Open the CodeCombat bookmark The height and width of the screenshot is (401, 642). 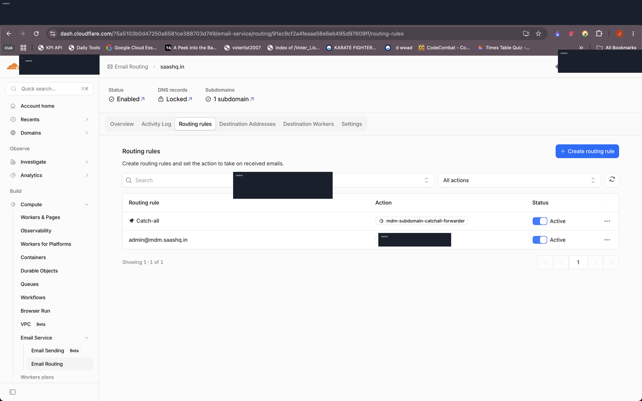point(444,48)
